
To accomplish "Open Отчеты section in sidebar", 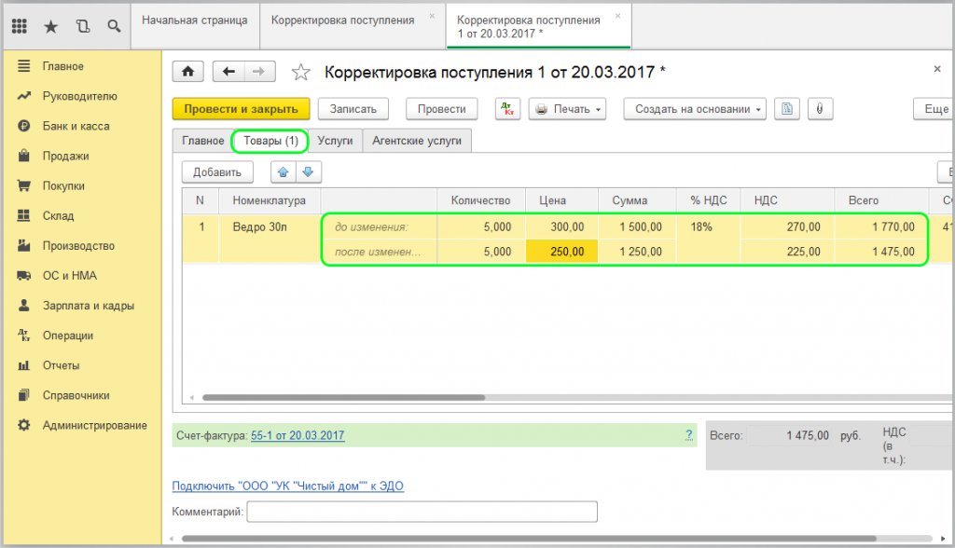I will [x=61, y=365].
